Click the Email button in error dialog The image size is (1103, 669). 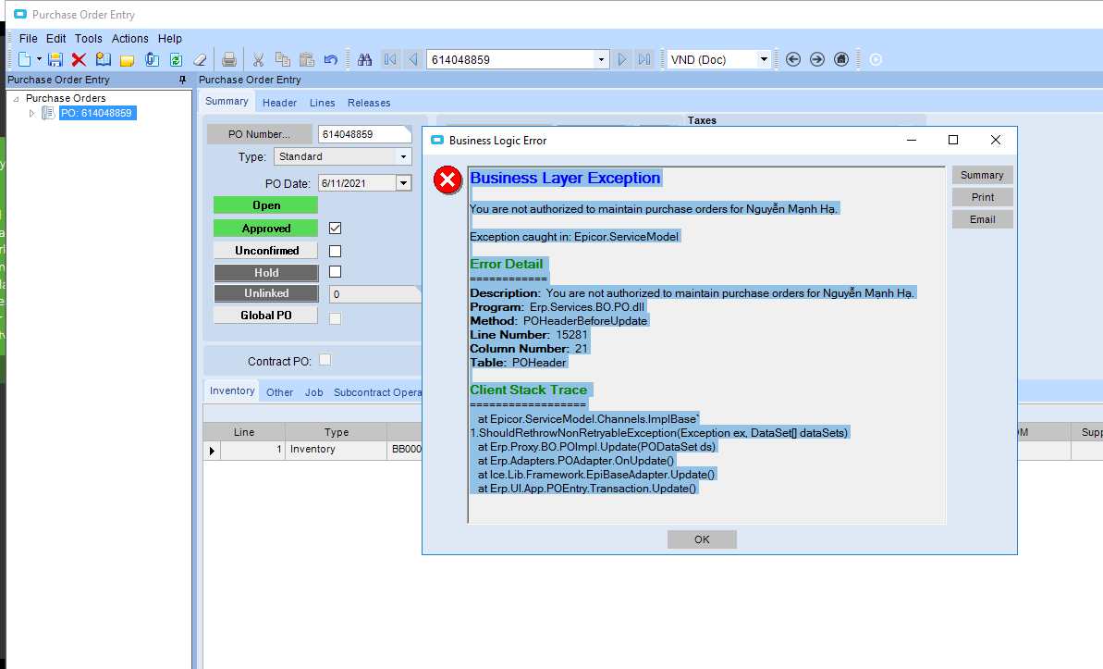(982, 219)
